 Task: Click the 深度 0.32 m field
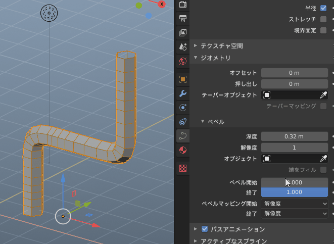tap(295, 136)
